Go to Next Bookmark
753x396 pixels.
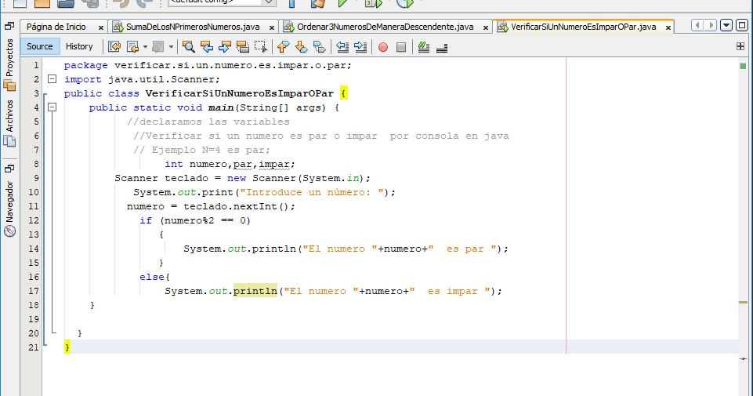coord(301,46)
